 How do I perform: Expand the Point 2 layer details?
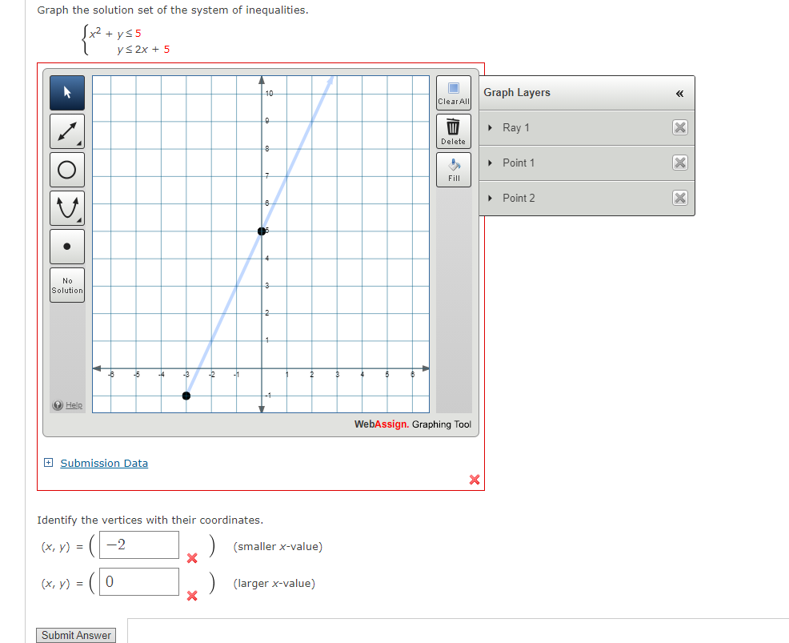(489, 198)
